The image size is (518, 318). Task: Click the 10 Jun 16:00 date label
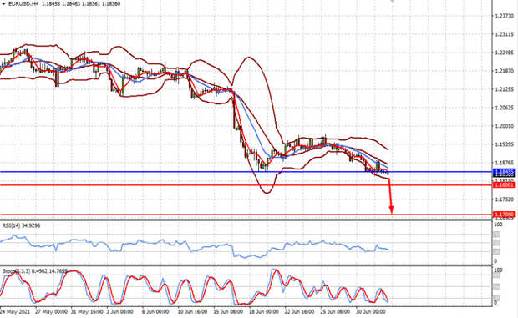tap(192, 311)
